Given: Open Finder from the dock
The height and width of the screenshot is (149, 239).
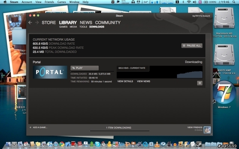Looking at the screenshot, I should click(x=8, y=144).
